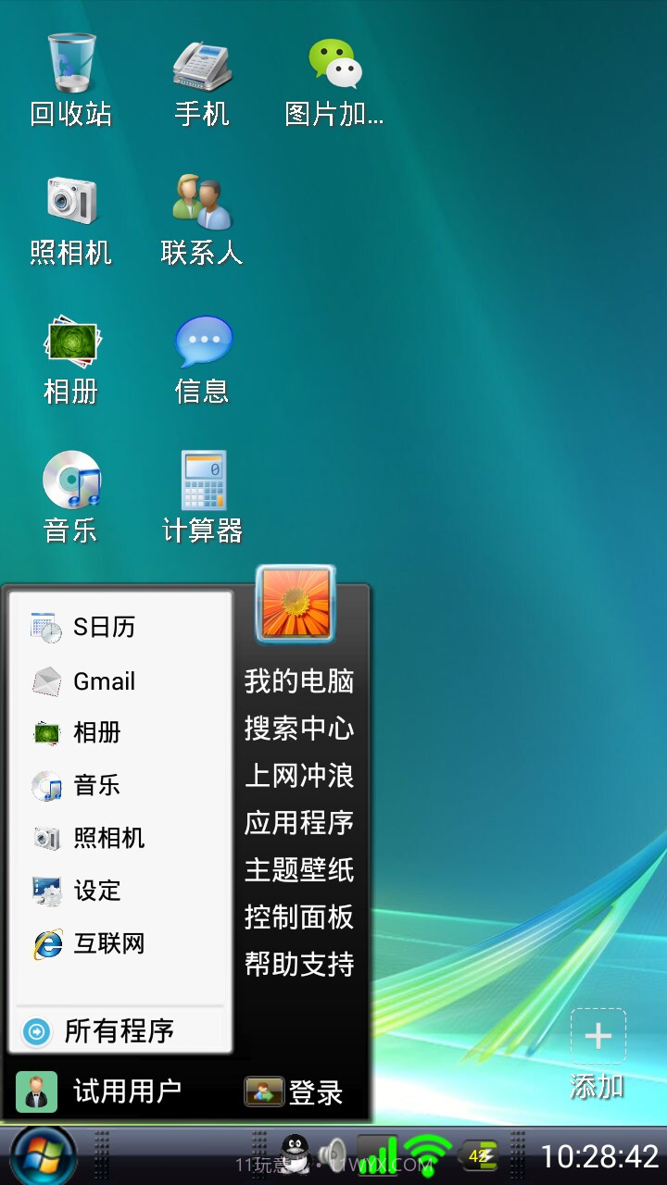Screen dimensions: 667x1185
Task: Expand 所有程序 all programs
Action: click(120, 1030)
